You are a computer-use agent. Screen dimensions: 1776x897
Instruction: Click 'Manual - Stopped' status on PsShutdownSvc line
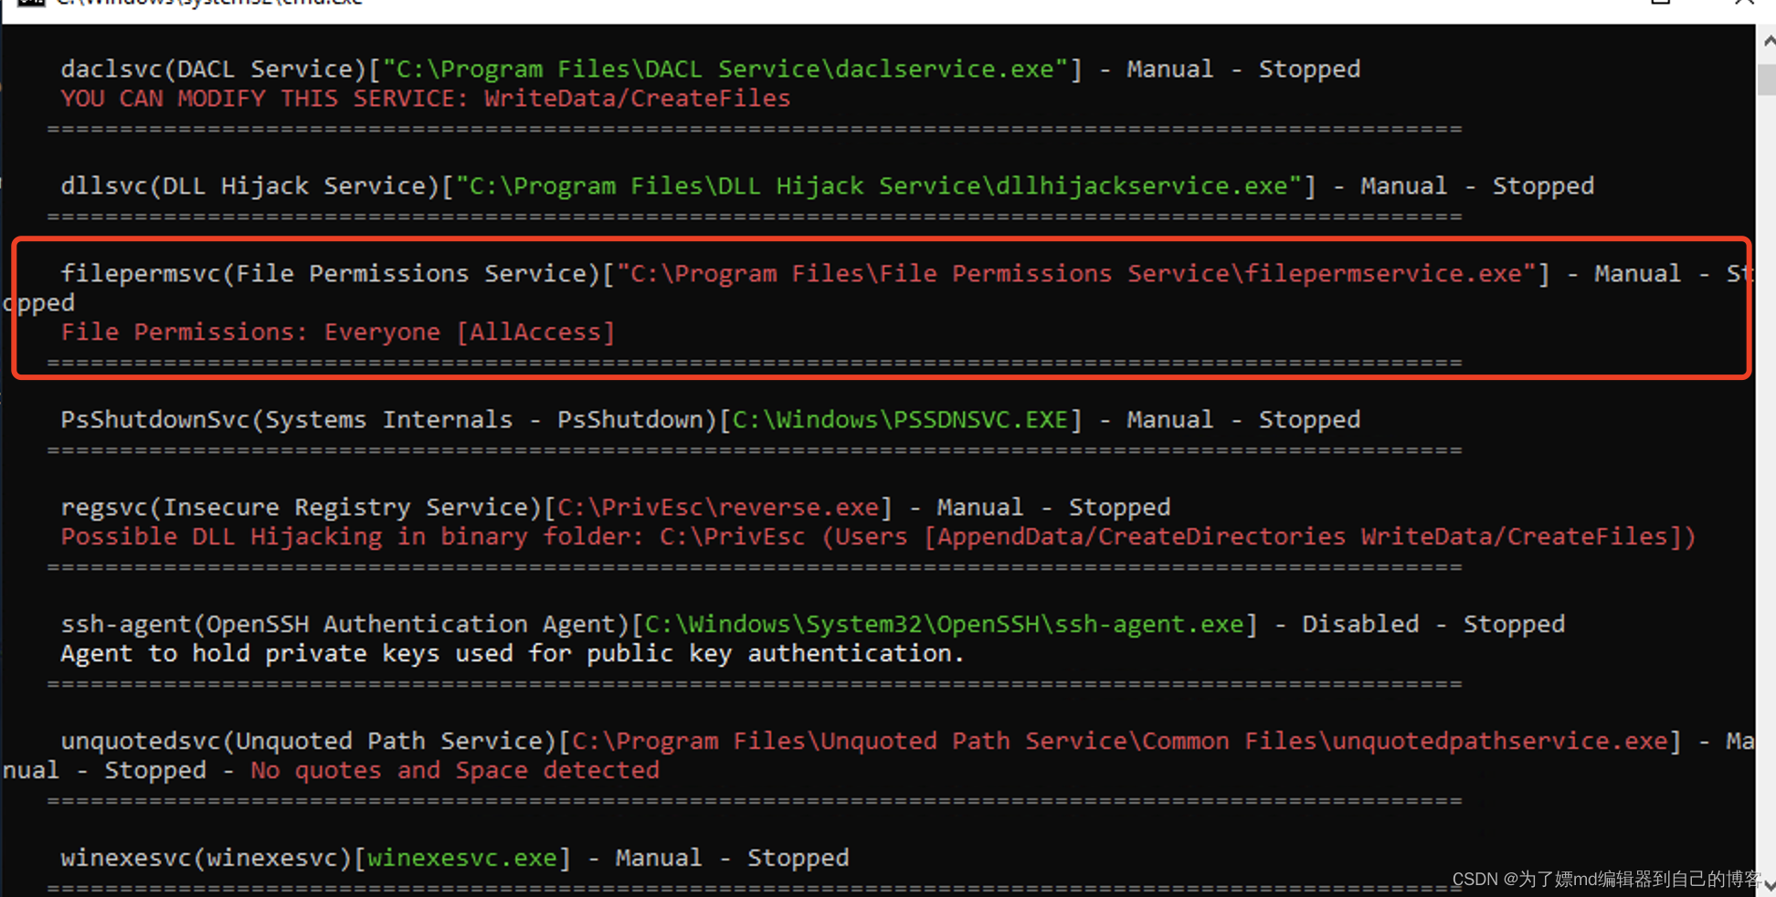tap(1243, 420)
